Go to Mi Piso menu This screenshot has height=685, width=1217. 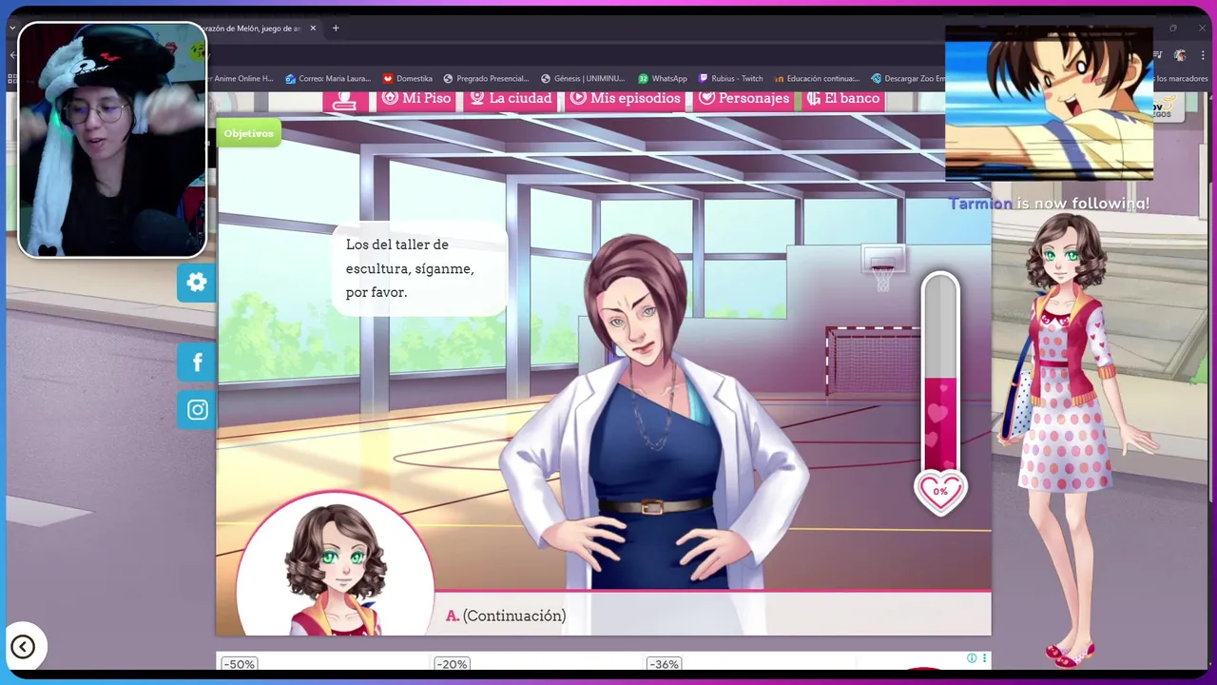(416, 99)
